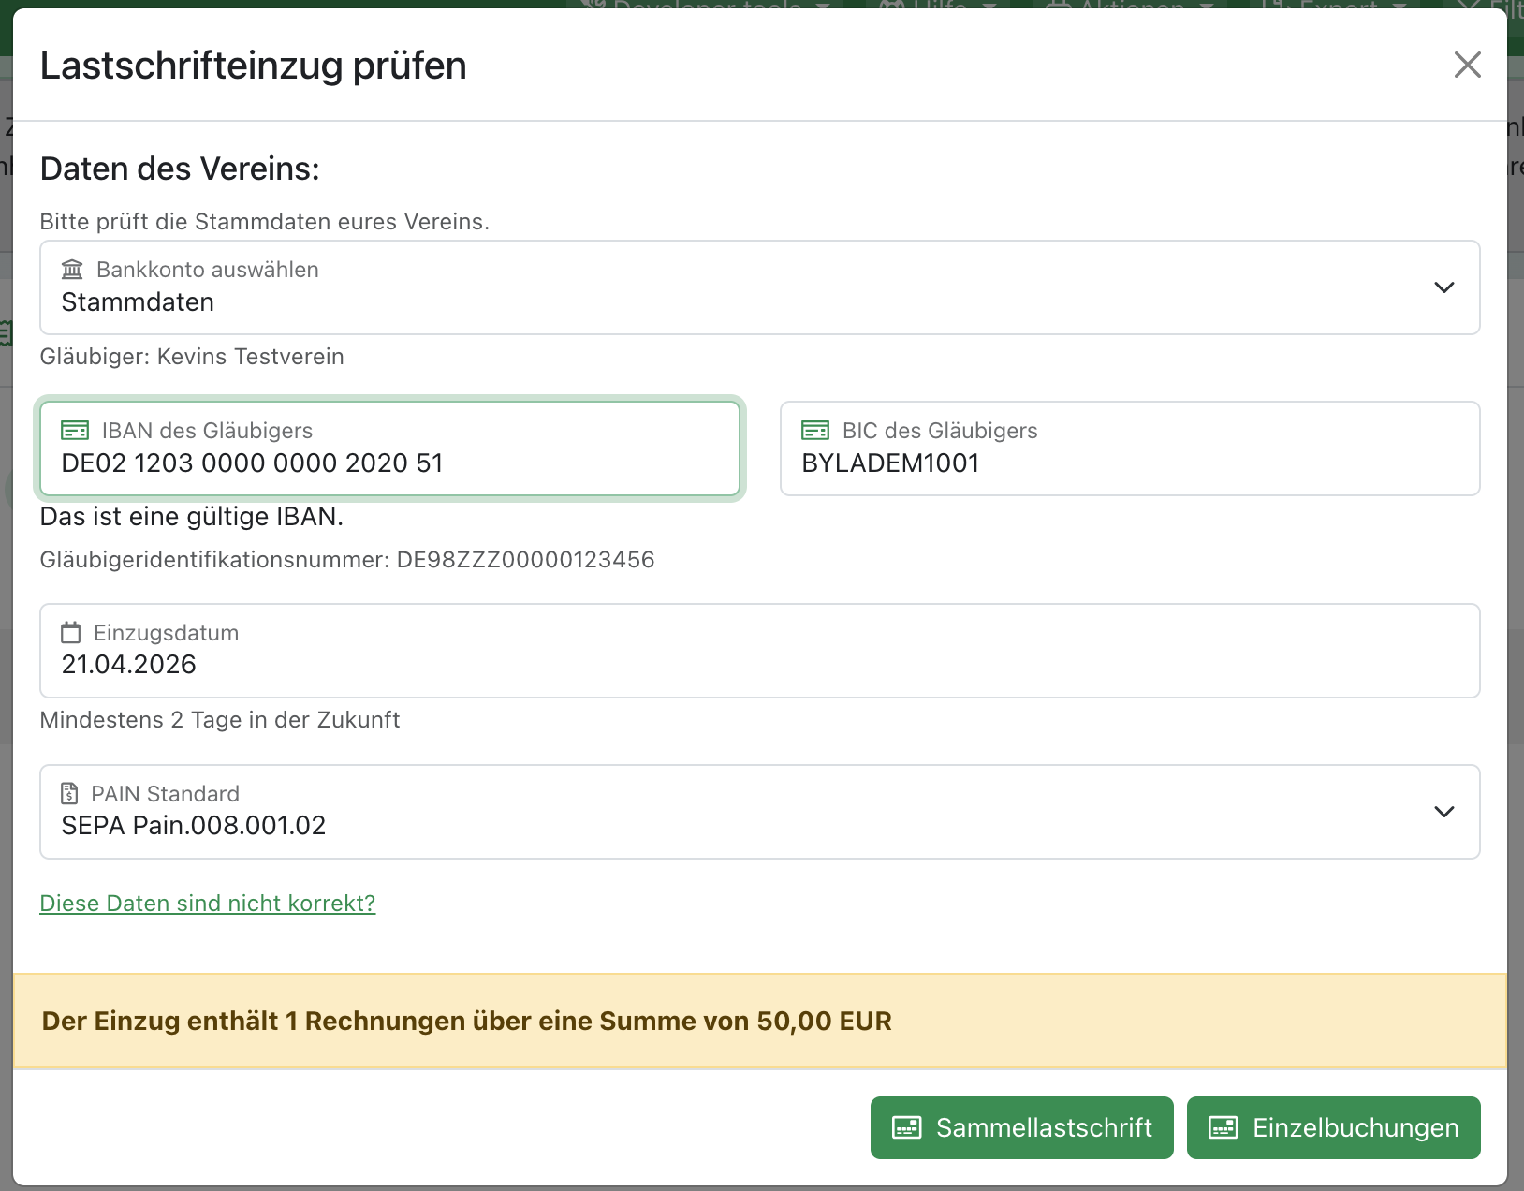Click the card icon next to BIC des Gläubigers
1524x1191 pixels.
coord(815,431)
